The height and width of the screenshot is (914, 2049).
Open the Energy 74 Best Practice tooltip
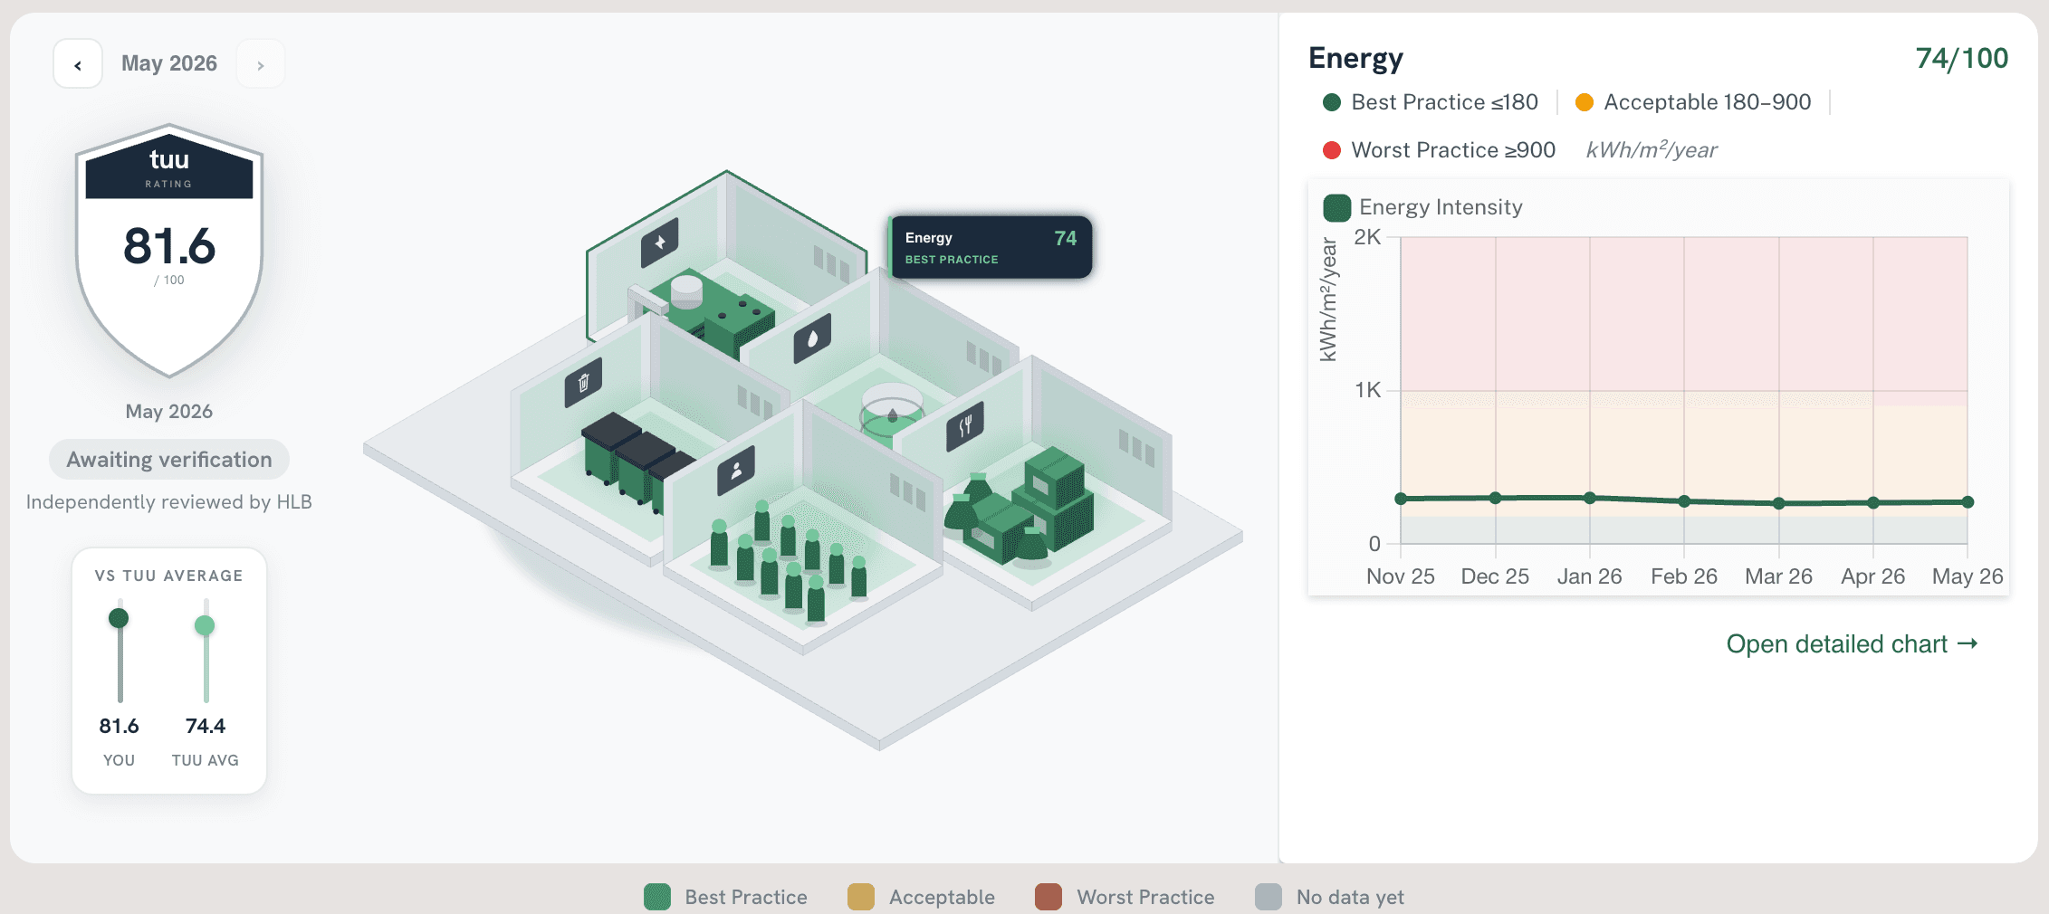tap(991, 247)
